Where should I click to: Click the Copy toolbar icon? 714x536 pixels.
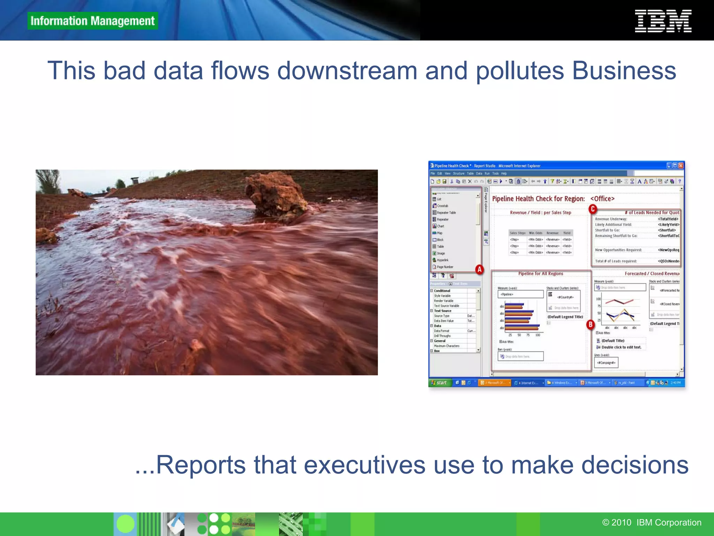pos(458,181)
